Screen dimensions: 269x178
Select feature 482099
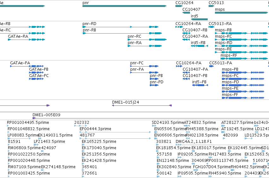pyautogui.click(x=224, y=138)
